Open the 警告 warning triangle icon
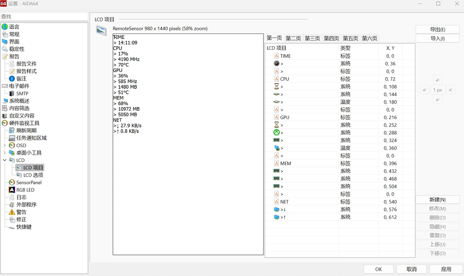Viewport: 464px width, 276px height. click(12, 212)
